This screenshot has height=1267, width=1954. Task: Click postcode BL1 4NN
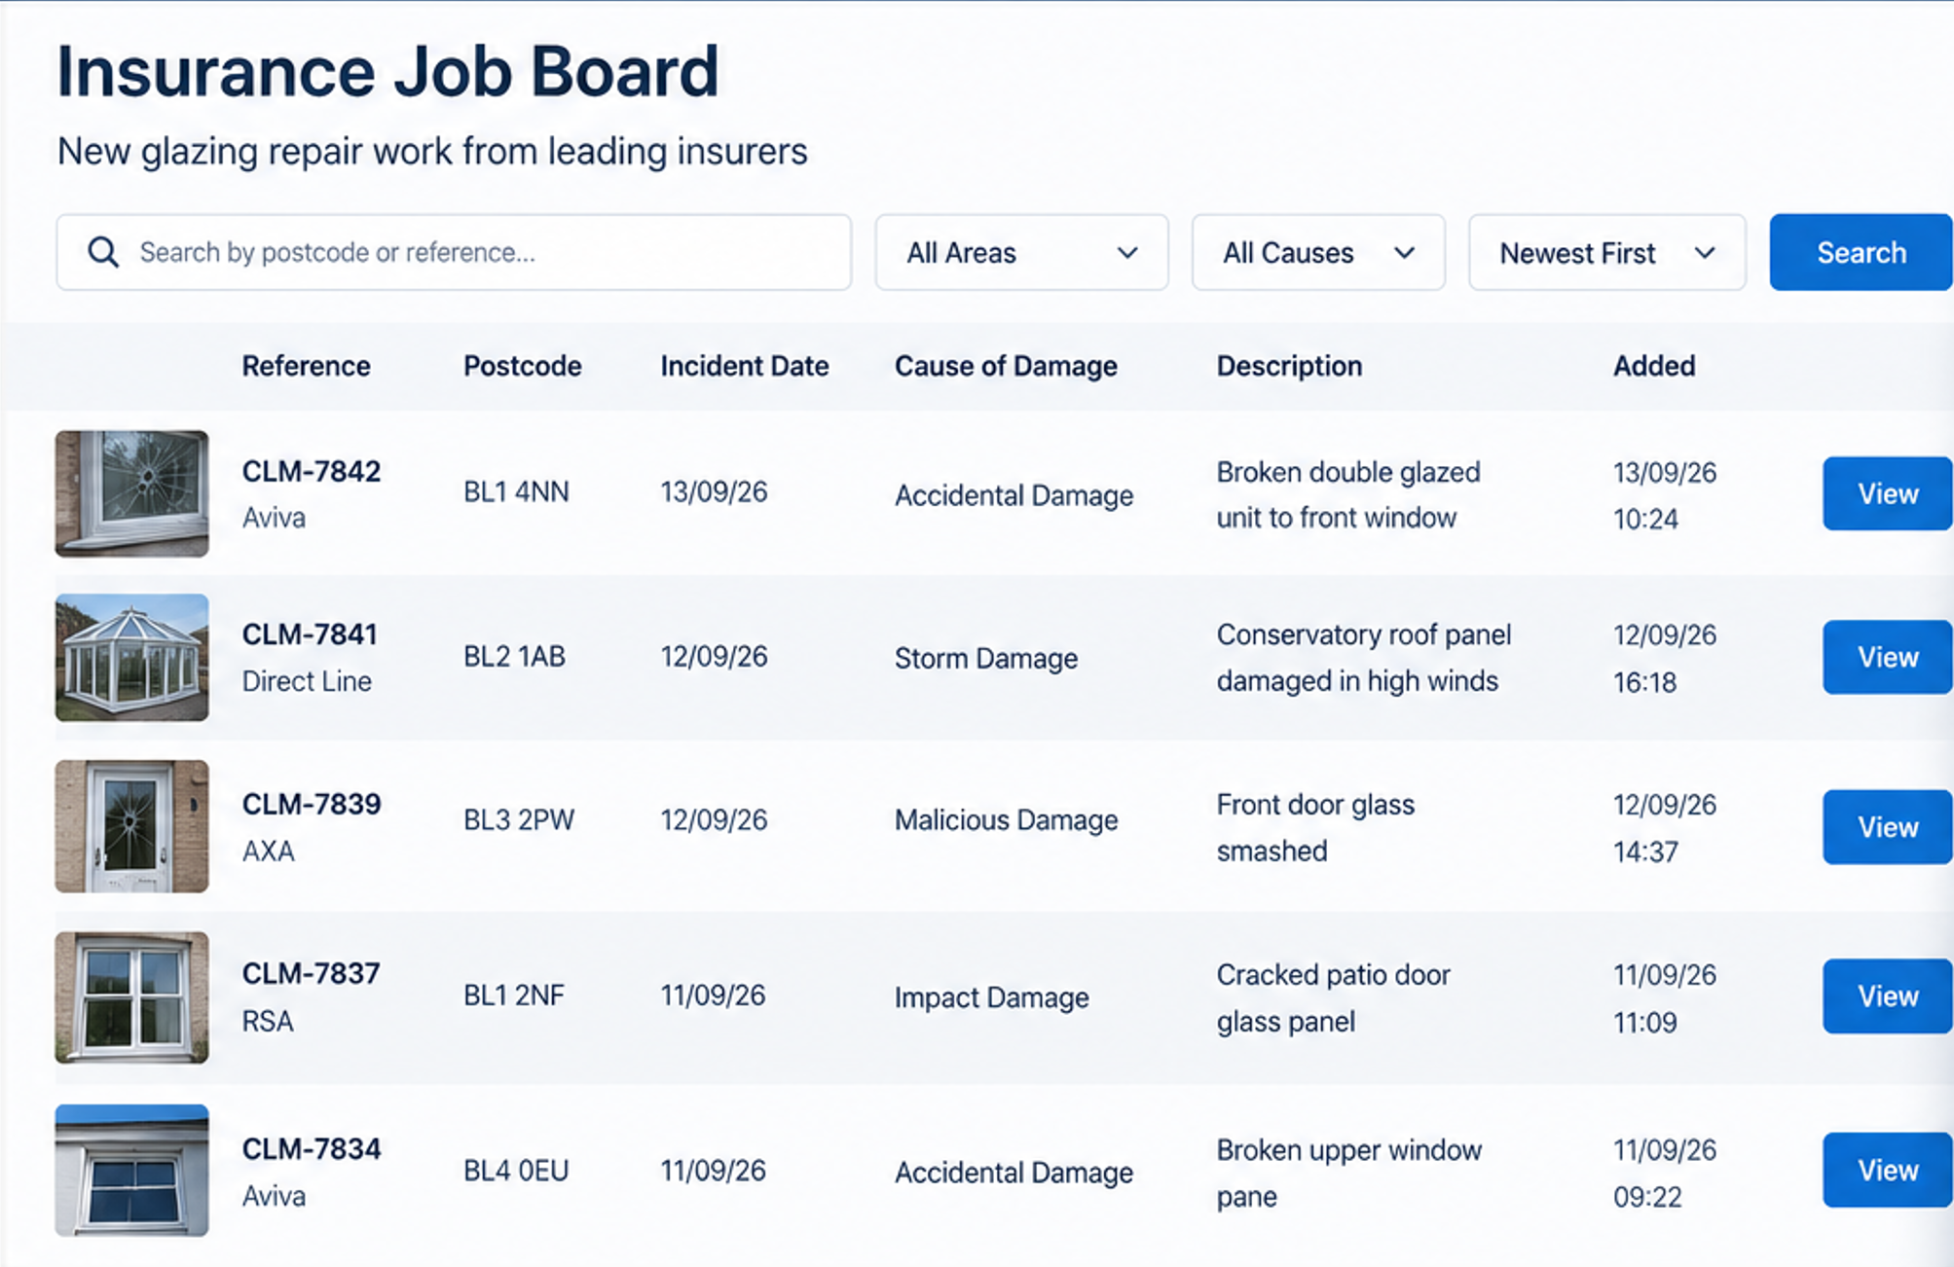click(x=516, y=492)
